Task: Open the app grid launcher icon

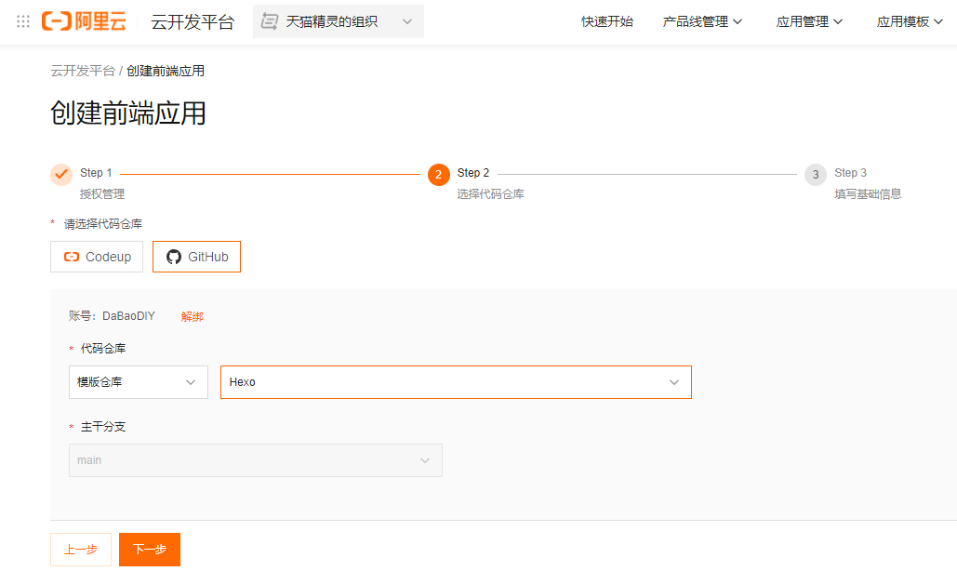Action: (23, 22)
